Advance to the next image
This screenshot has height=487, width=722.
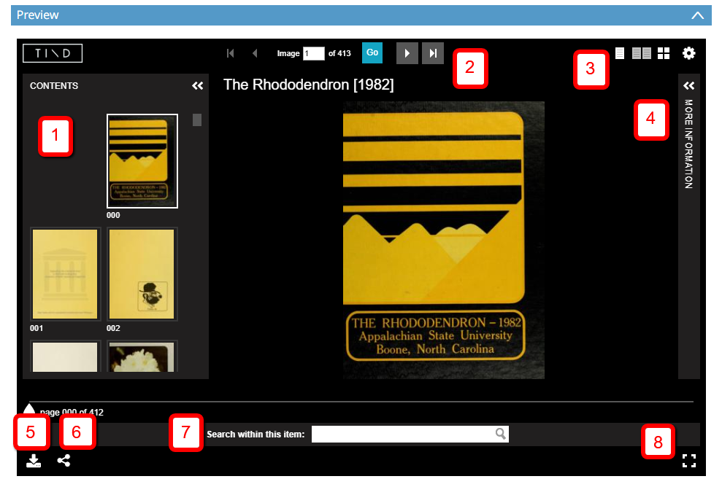(407, 53)
